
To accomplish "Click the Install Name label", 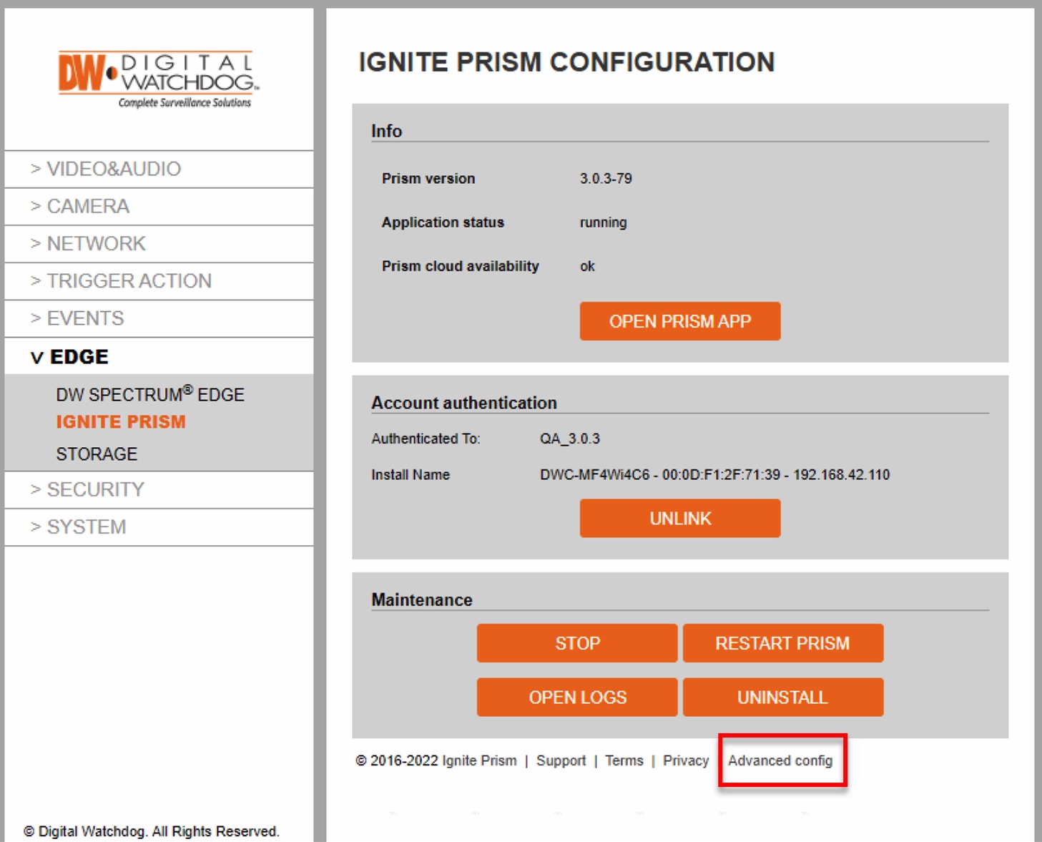I will [411, 474].
